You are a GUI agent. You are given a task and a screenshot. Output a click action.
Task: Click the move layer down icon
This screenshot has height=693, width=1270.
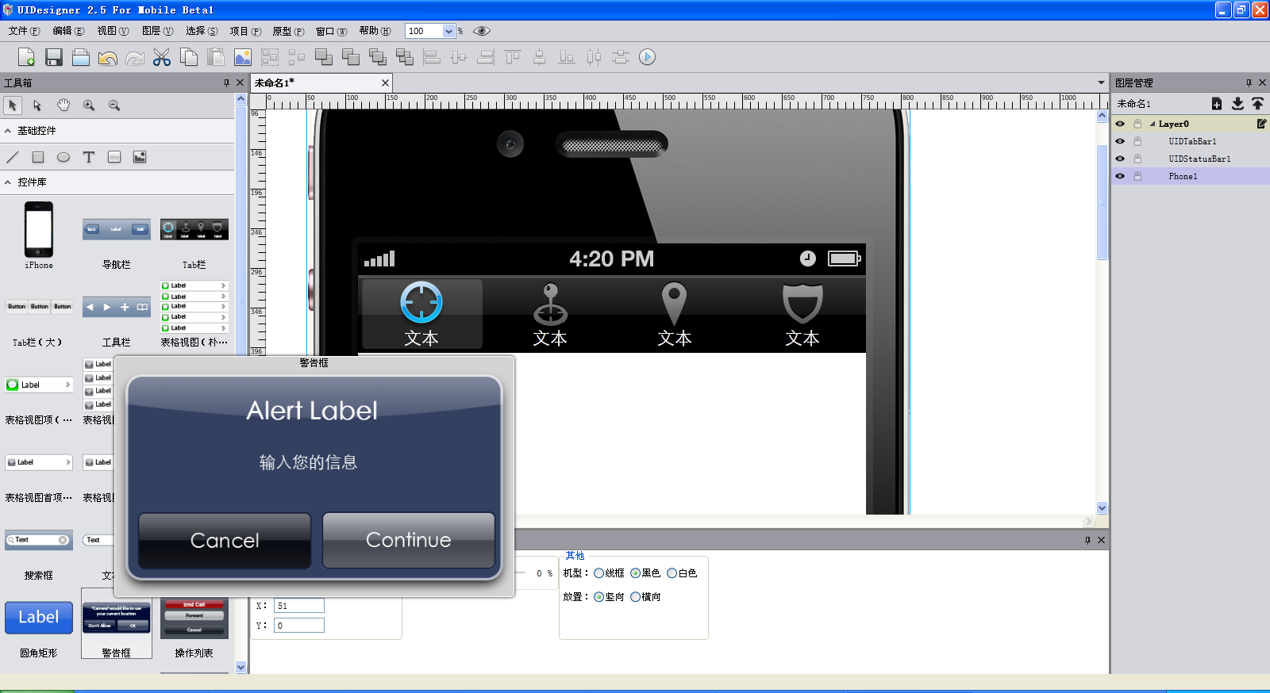(x=1237, y=104)
